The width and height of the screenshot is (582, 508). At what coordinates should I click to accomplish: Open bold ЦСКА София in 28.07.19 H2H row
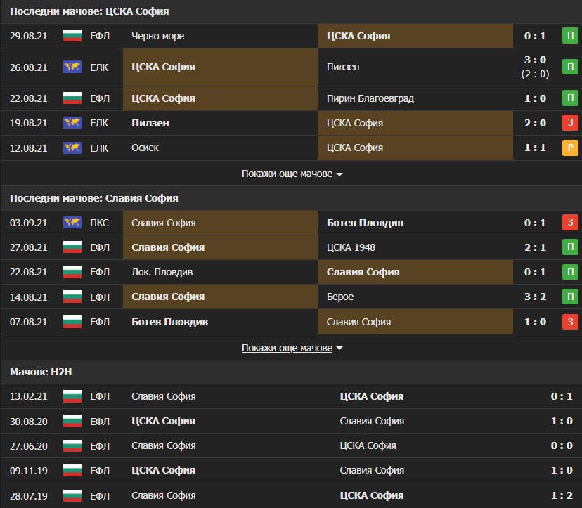372,495
